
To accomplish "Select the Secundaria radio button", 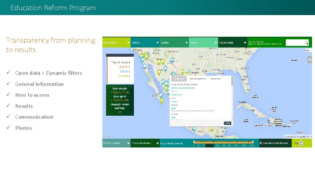I will 129,76.
